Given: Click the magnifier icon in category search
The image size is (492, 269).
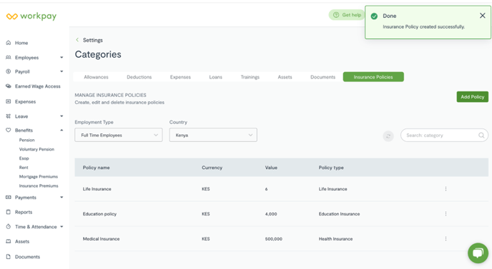Looking at the screenshot, I should pyautogui.click(x=481, y=136).
